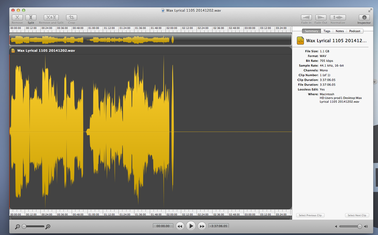The height and width of the screenshot is (235, 378).
Task: Normalize the audio with the Normalize button
Action: (337, 17)
